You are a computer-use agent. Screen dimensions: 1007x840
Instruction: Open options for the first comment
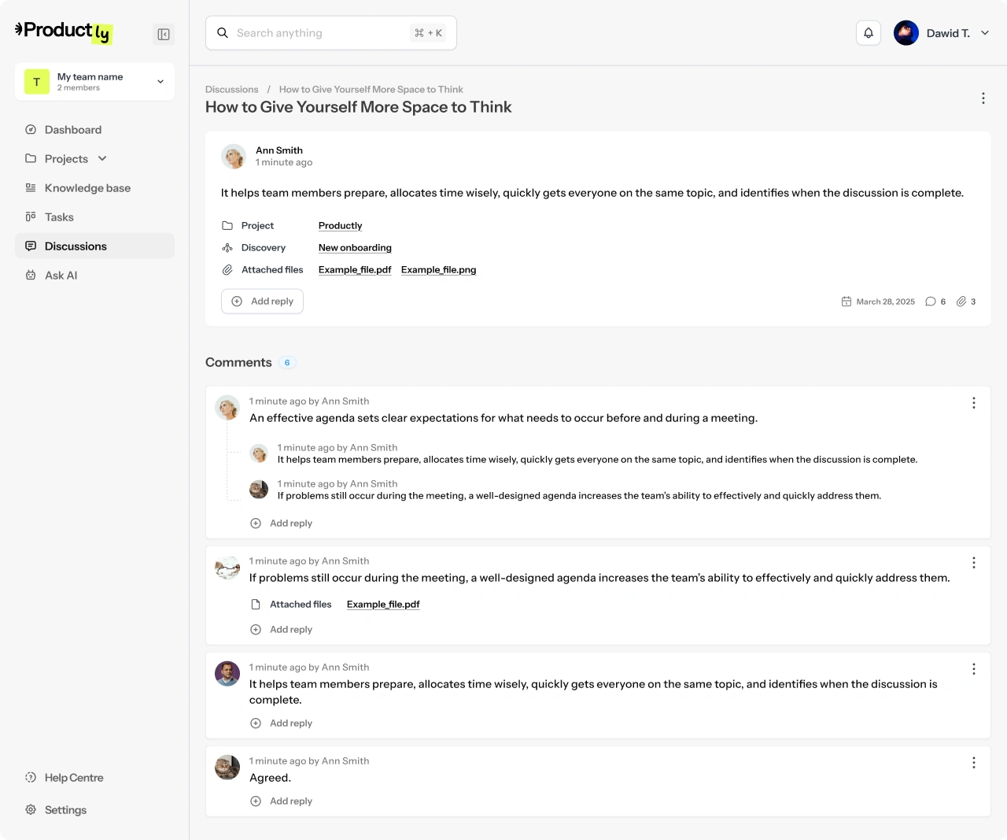(x=974, y=403)
